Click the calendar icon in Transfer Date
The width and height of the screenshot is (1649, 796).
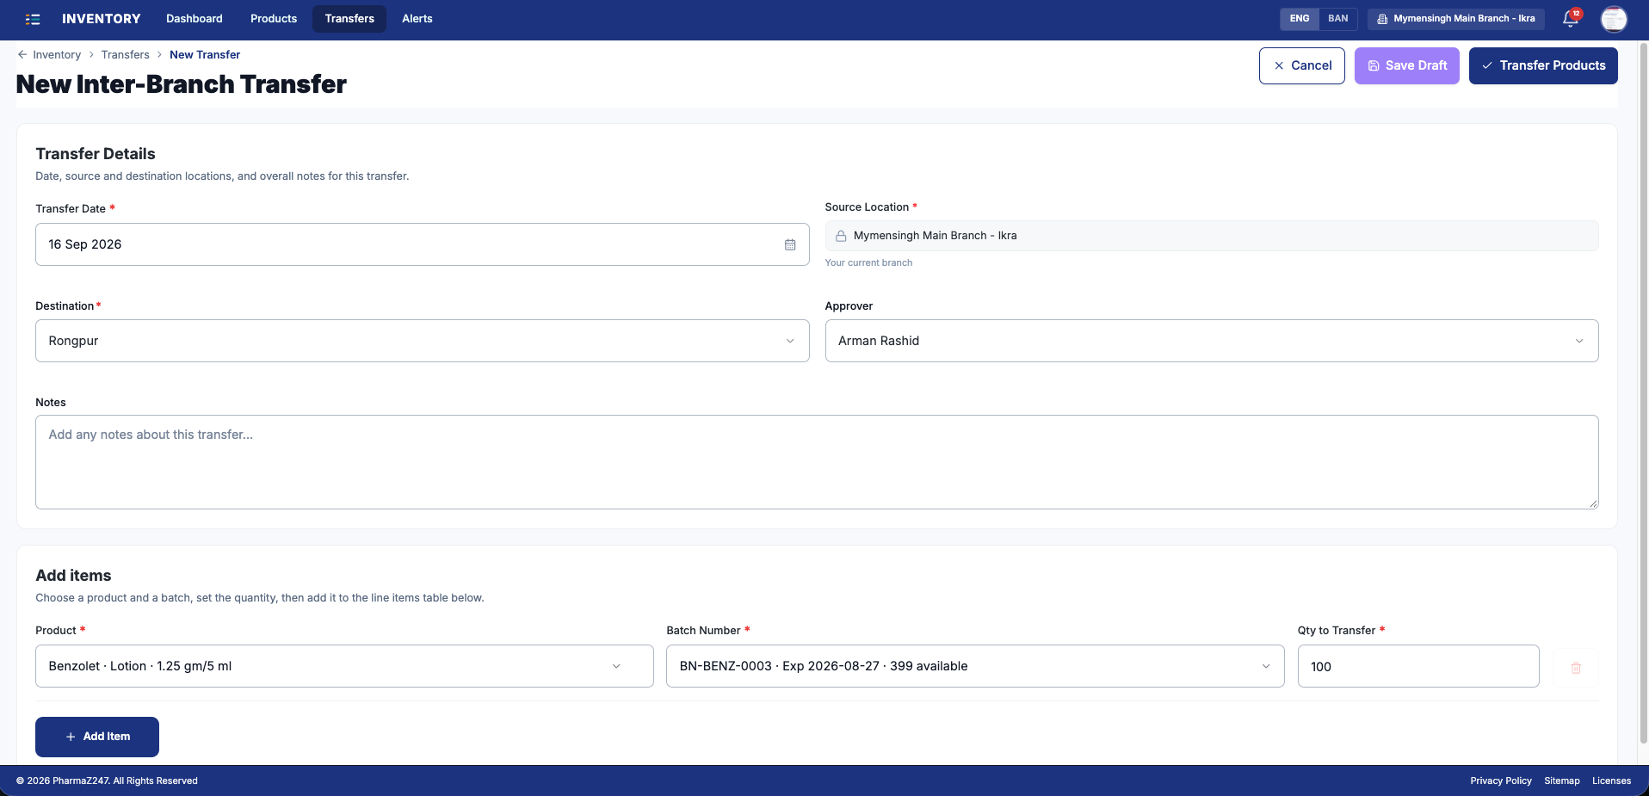[790, 244]
